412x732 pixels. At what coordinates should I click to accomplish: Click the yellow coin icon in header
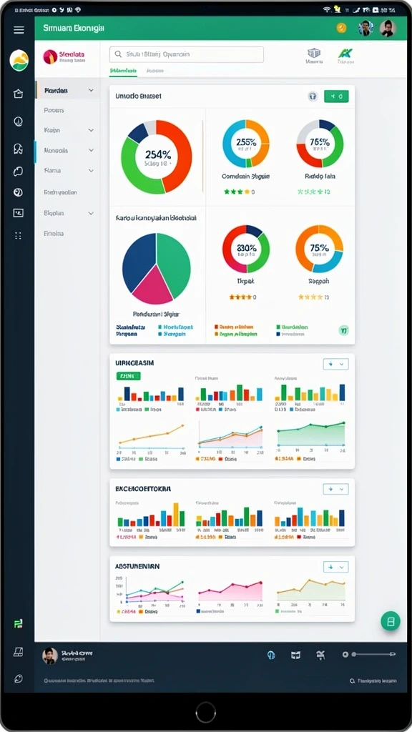point(341,28)
